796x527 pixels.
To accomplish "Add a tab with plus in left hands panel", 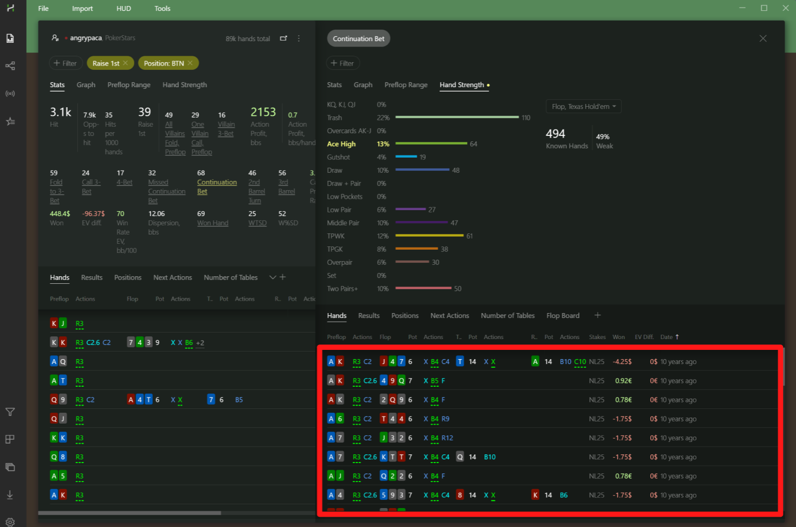I will pyautogui.click(x=282, y=277).
